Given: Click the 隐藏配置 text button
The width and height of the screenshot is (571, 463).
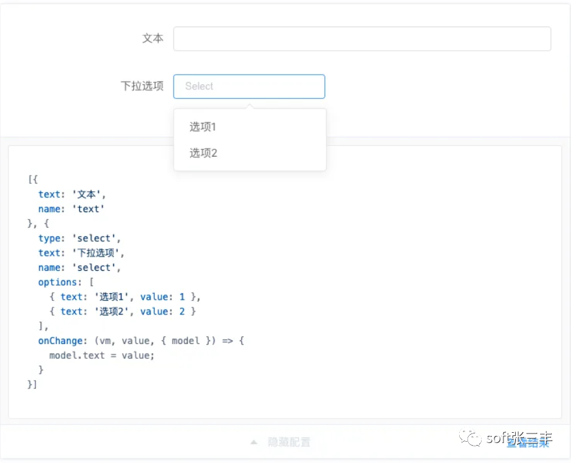Looking at the screenshot, I should point(289,442).
